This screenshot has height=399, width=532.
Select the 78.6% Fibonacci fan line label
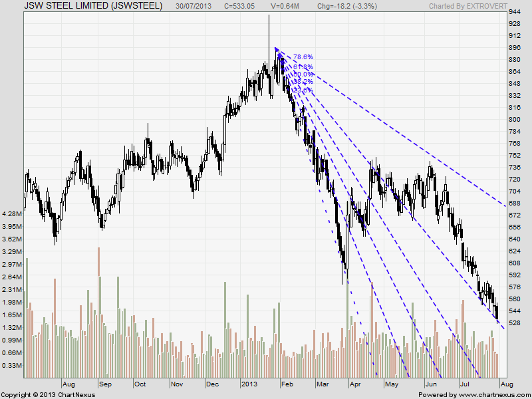click(x=303, y=57)
